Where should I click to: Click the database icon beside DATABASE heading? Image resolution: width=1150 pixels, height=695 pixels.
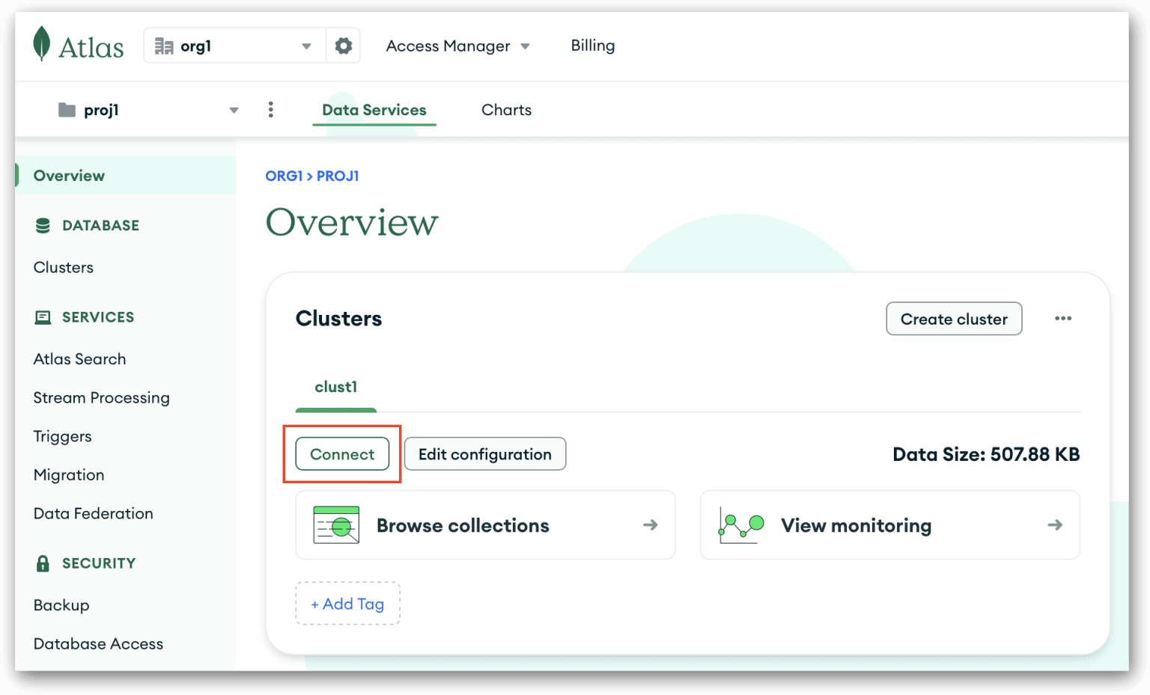(43, 224)
